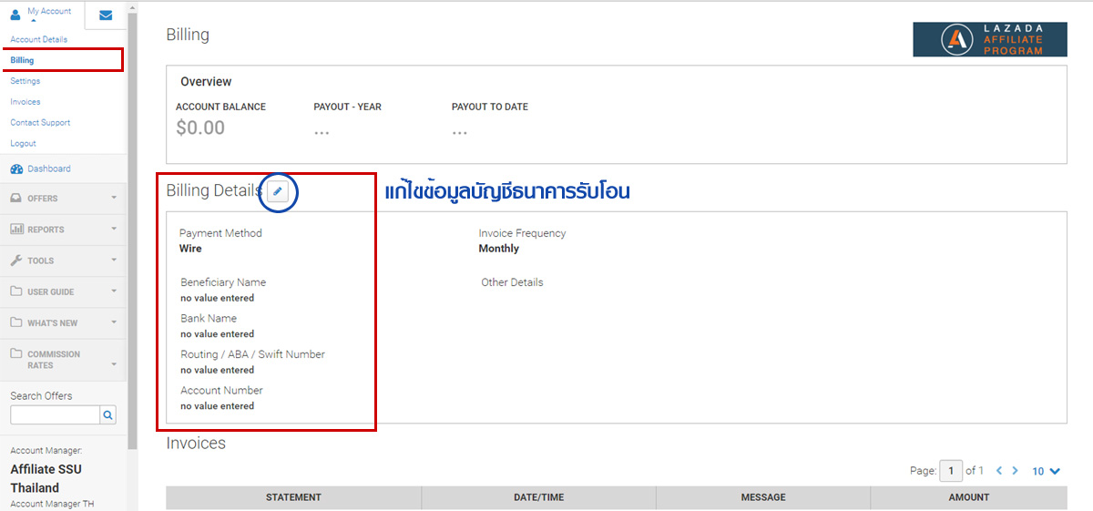Open Contact Support link
Viewport: 1093px width, 511px height.
[40, 122]
